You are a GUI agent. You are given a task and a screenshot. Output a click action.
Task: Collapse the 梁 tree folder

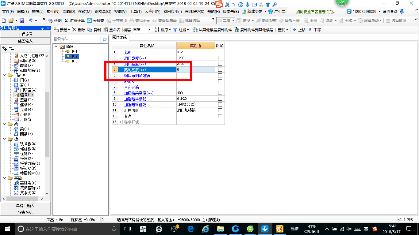[x=5, y=124]
